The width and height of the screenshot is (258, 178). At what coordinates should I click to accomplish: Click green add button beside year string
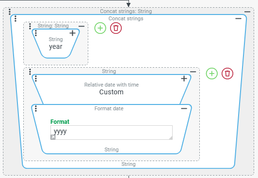tap(100, 28)
